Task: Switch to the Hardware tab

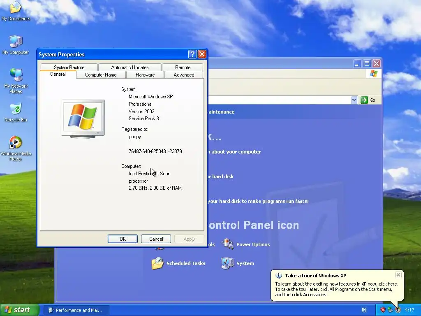Action: point(145,75)
